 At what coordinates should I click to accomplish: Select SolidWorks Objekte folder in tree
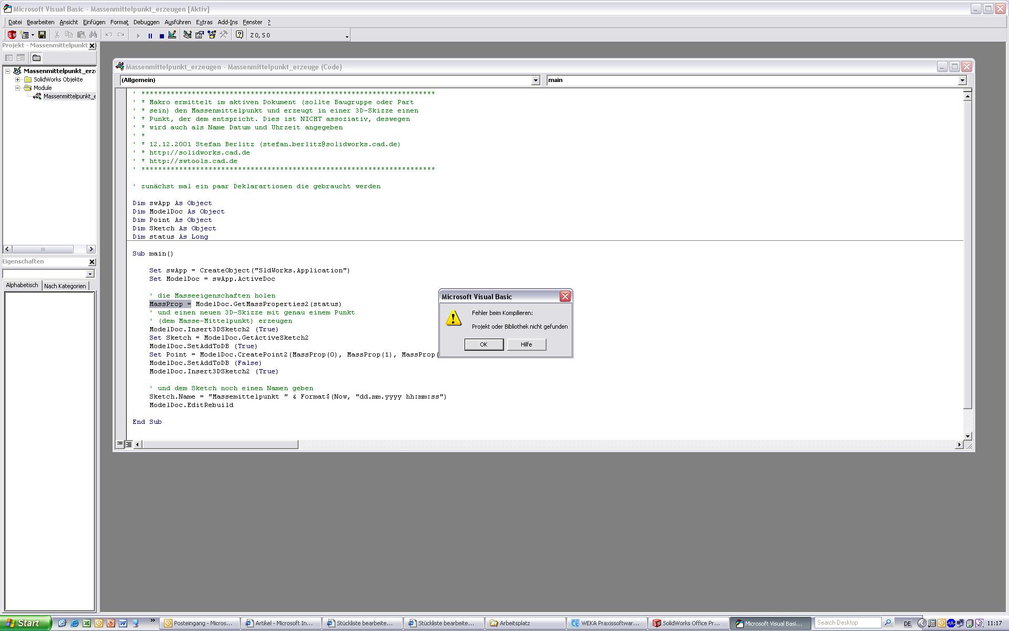click(x=58, y=79)
